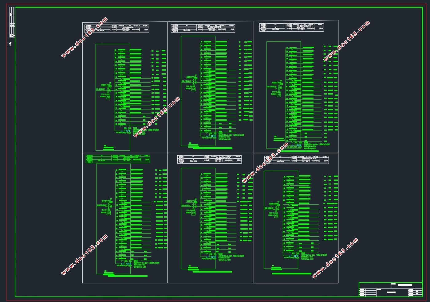Click the header table above lower-right diagram
The width and height of the screenshot is (430, 302).
(x=297, y=160)
